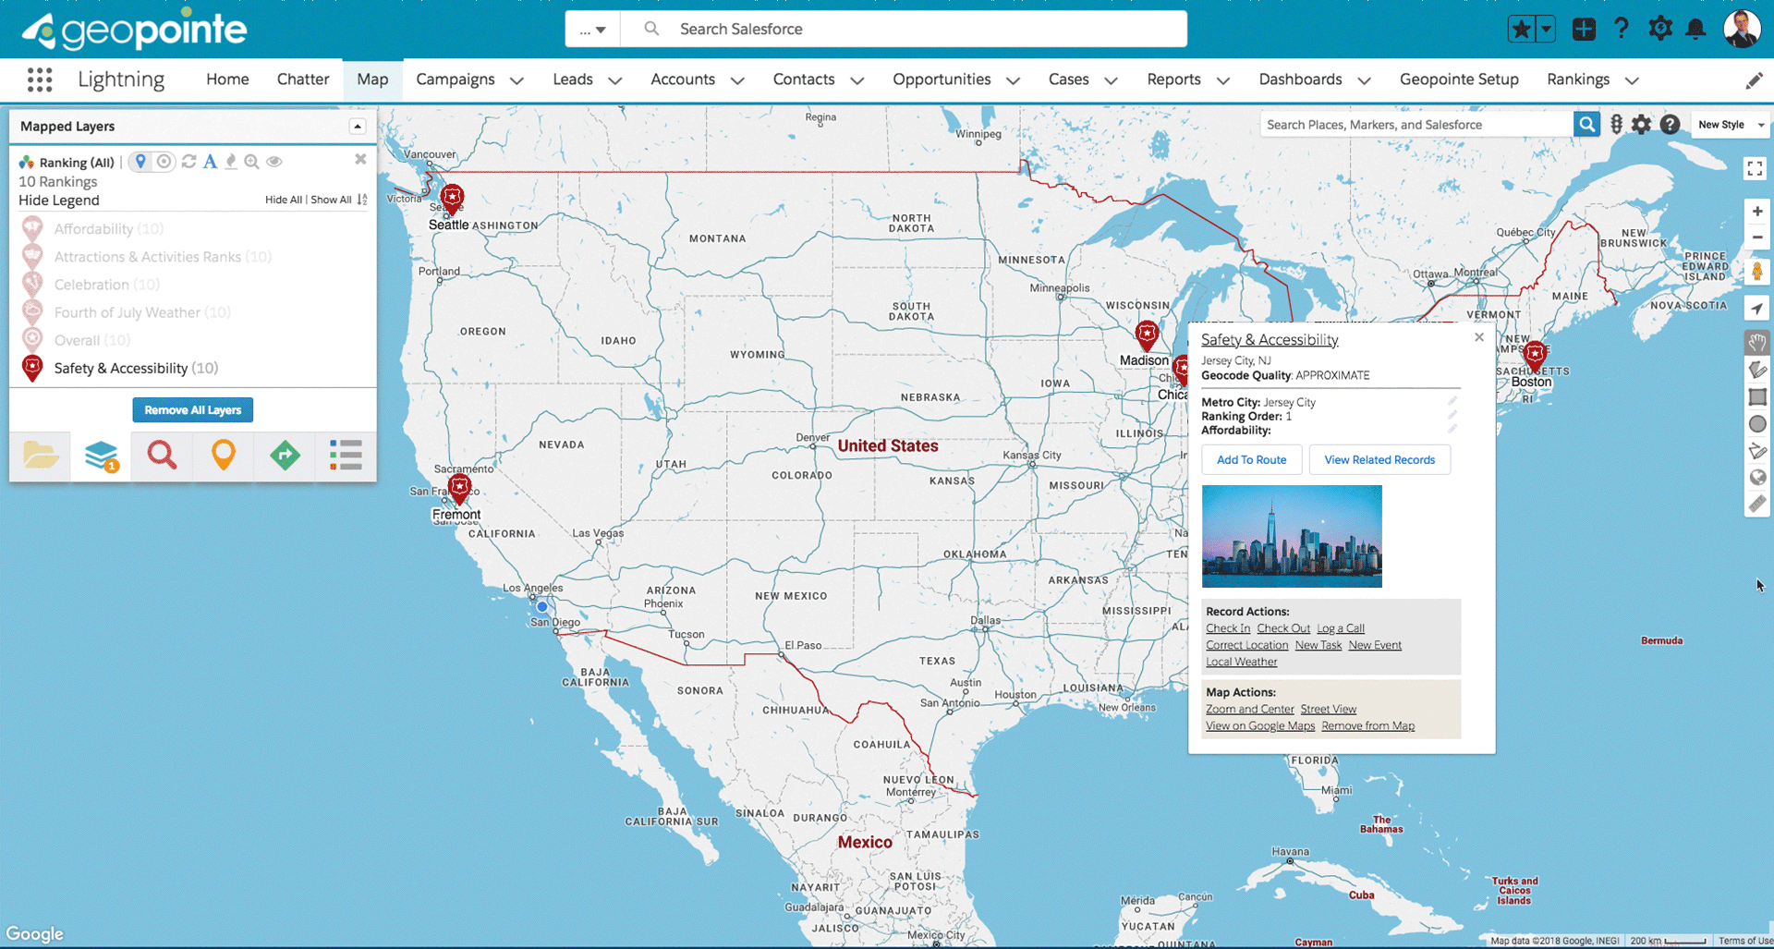Zoom out with the map minus button
This screenshot has height=949, width=1774.
point(1756,237)
